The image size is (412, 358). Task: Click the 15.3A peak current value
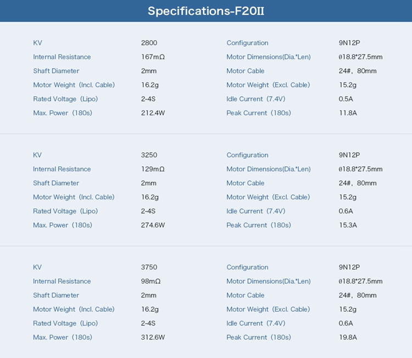(x=348, y=225)
